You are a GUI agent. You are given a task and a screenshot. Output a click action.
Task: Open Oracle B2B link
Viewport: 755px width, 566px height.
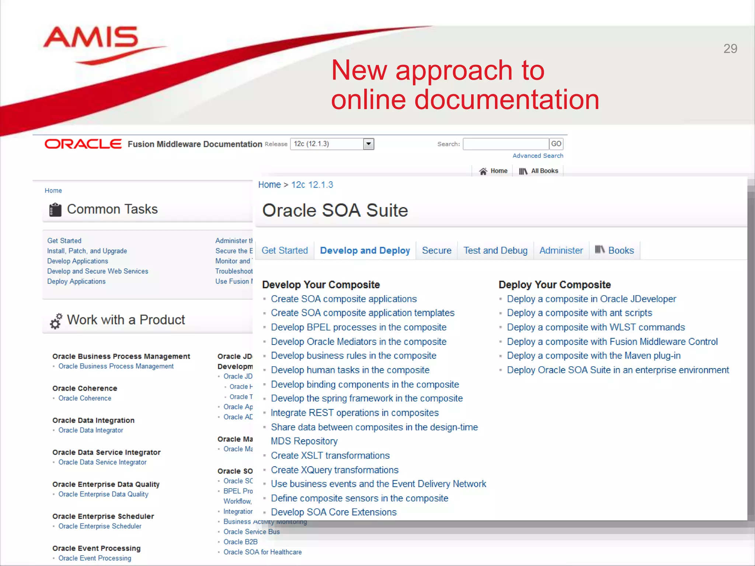(240, 542)
